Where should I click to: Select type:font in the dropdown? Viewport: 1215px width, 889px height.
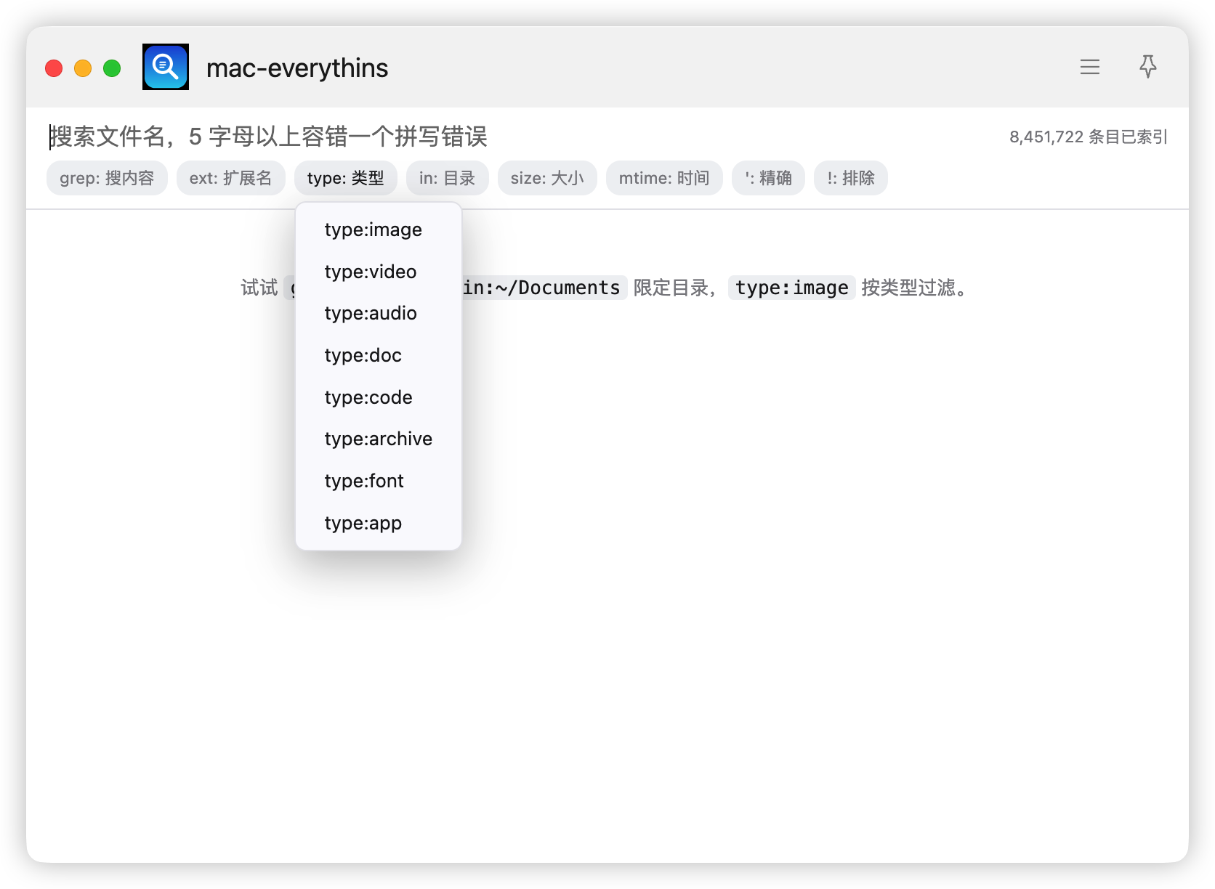(x=379, y=481)
